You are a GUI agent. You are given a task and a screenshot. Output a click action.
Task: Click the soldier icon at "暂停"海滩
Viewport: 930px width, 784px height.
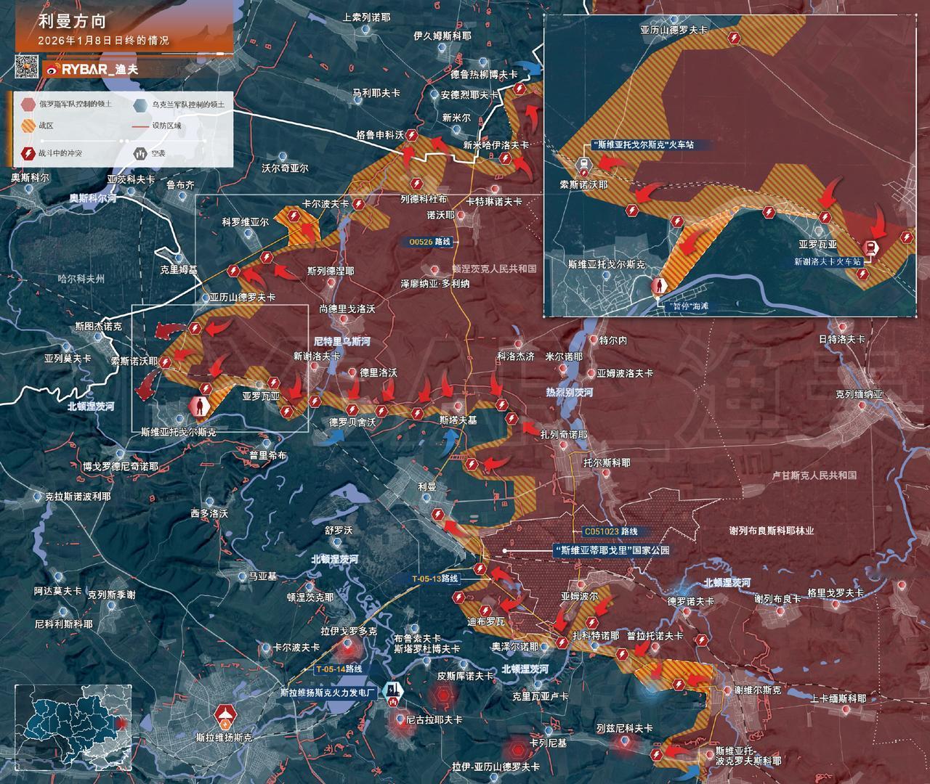coord(660,286)
